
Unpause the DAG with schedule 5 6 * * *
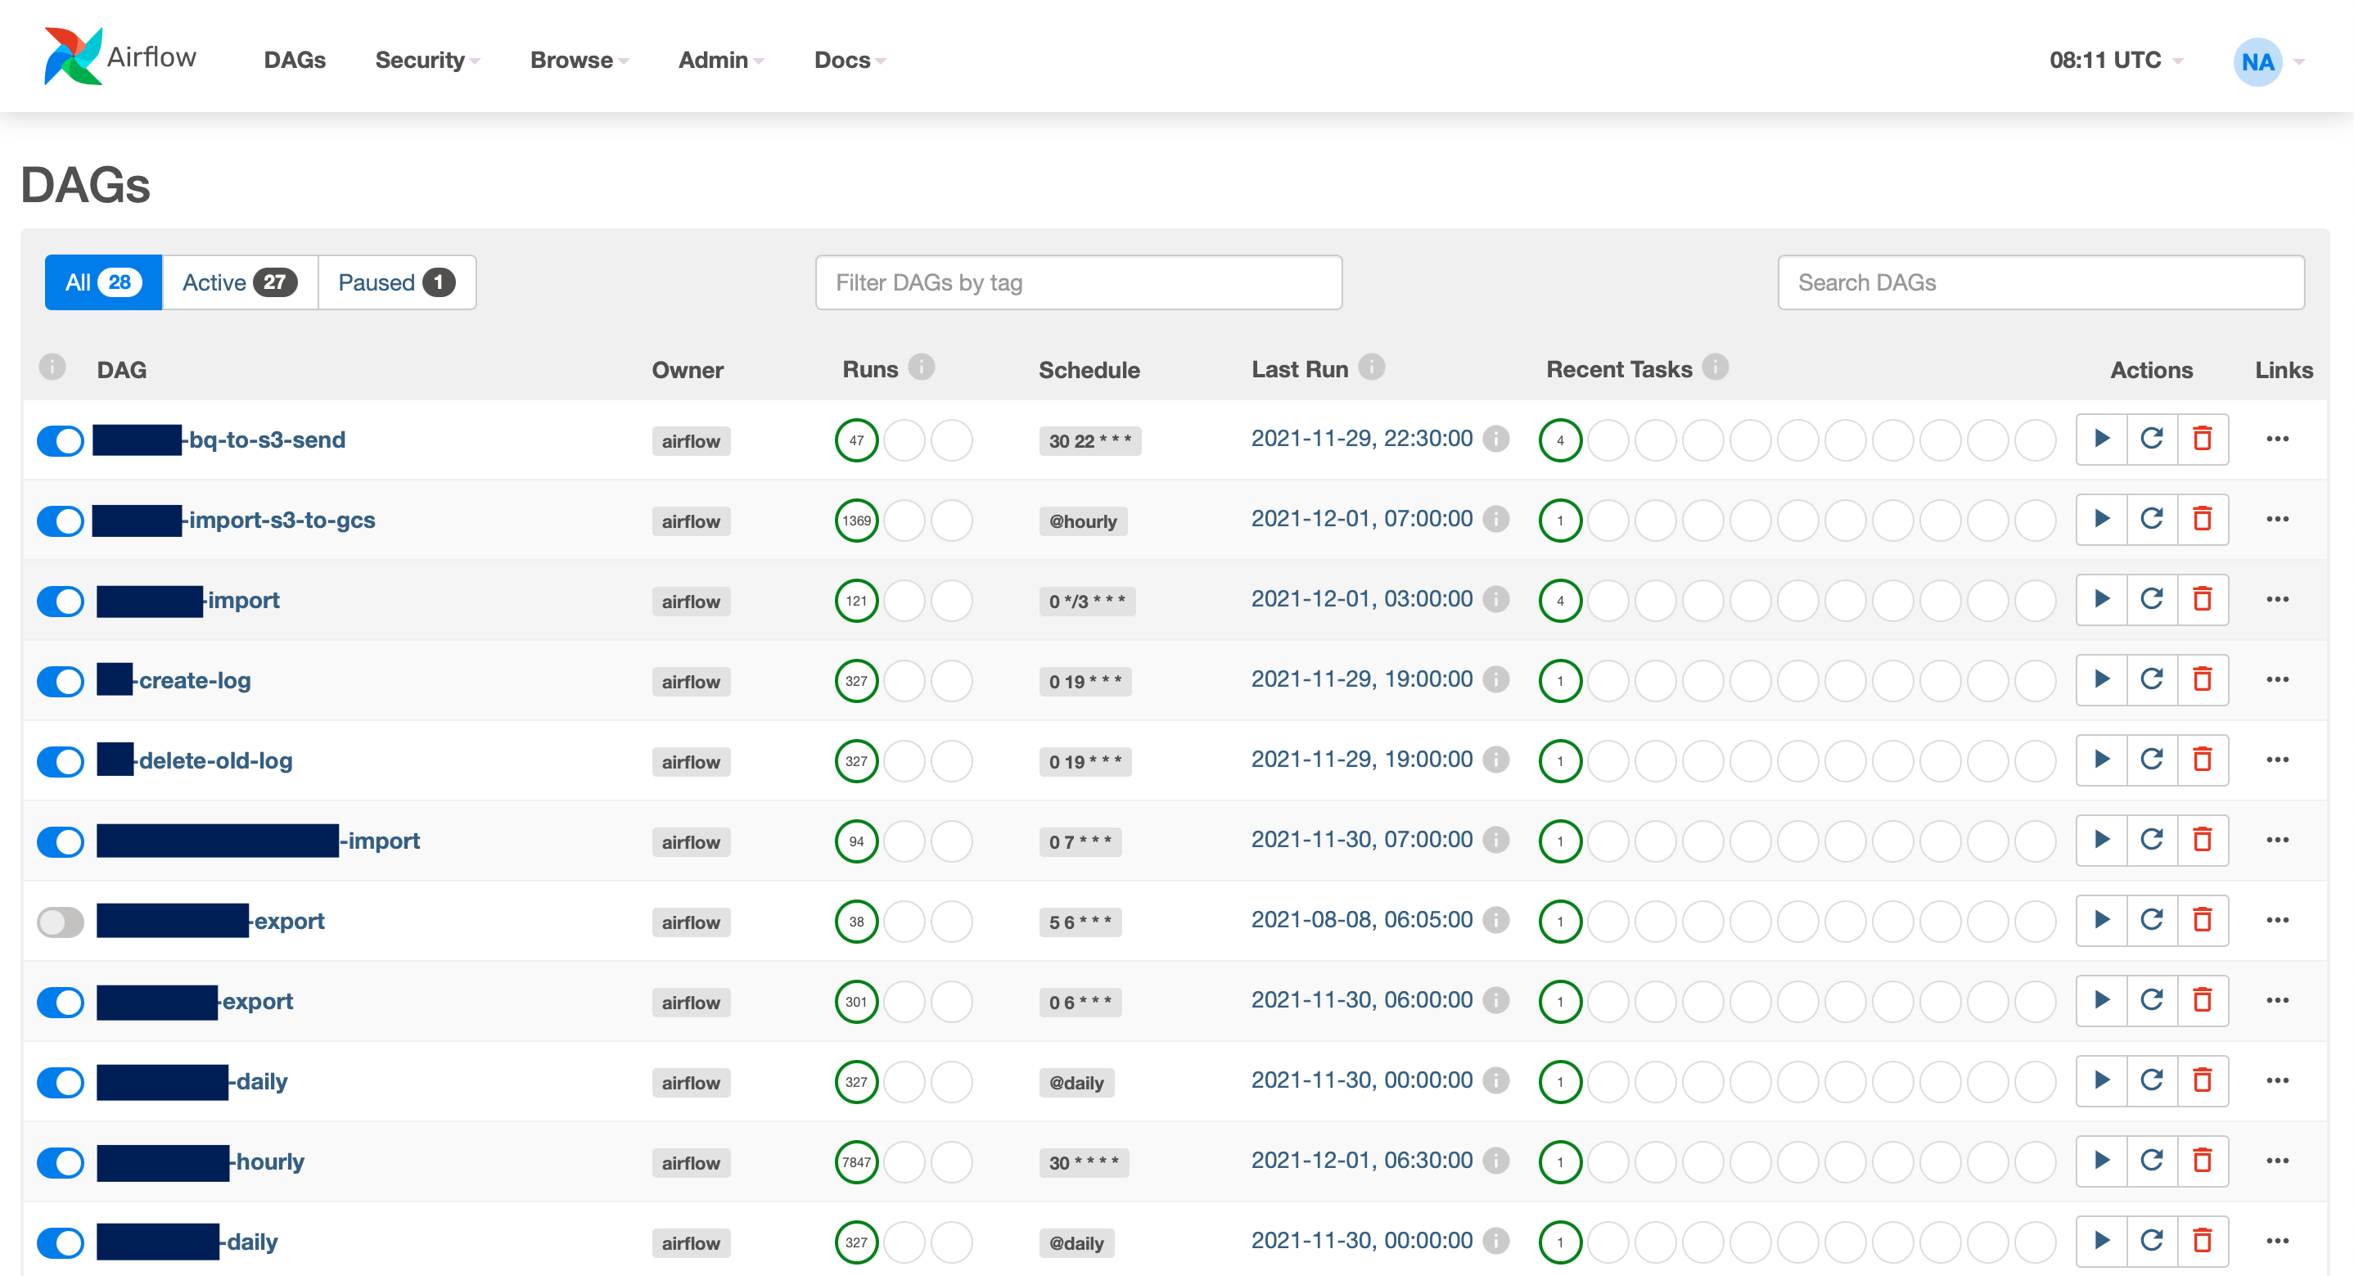61,922
